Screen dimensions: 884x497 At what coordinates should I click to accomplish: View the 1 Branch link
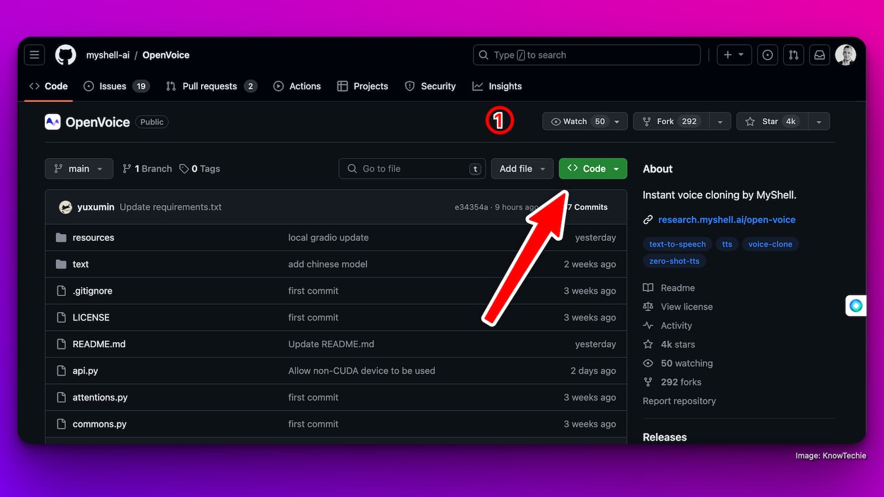pyautogui.click(x=147, y=168)
